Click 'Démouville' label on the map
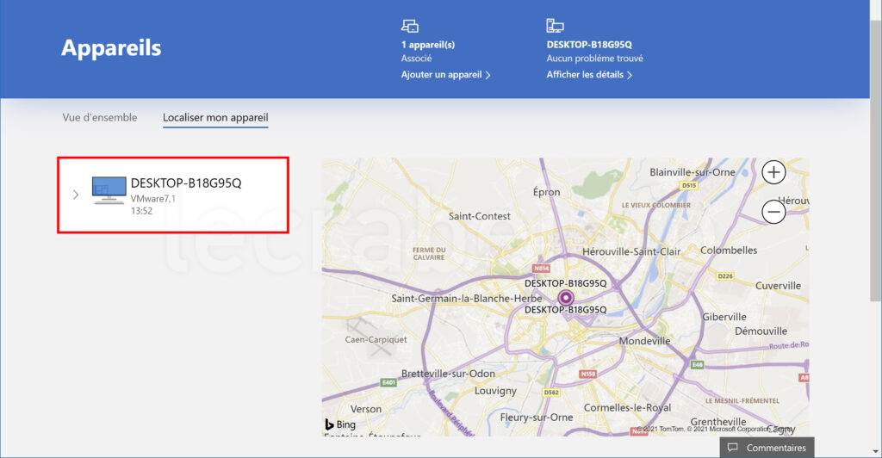The image size is (882, 458). [761, 331]
